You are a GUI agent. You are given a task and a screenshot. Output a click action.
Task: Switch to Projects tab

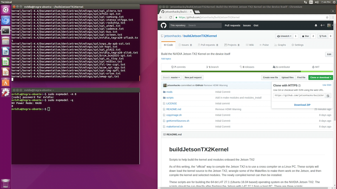(x=232, y=45)
